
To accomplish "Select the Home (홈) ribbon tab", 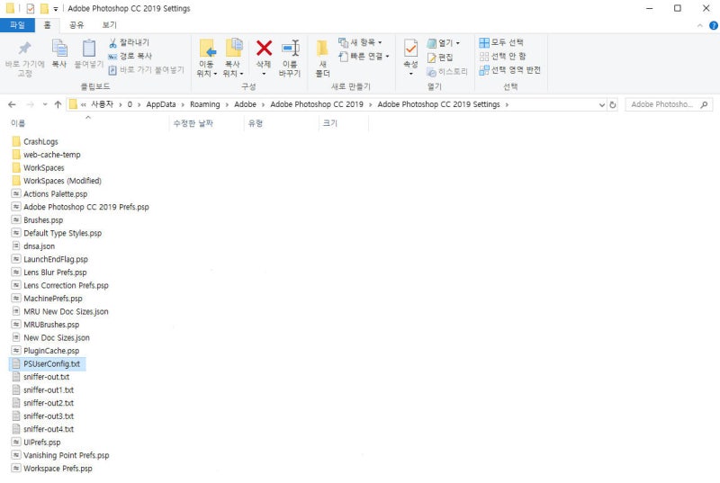I will point(47,25).
